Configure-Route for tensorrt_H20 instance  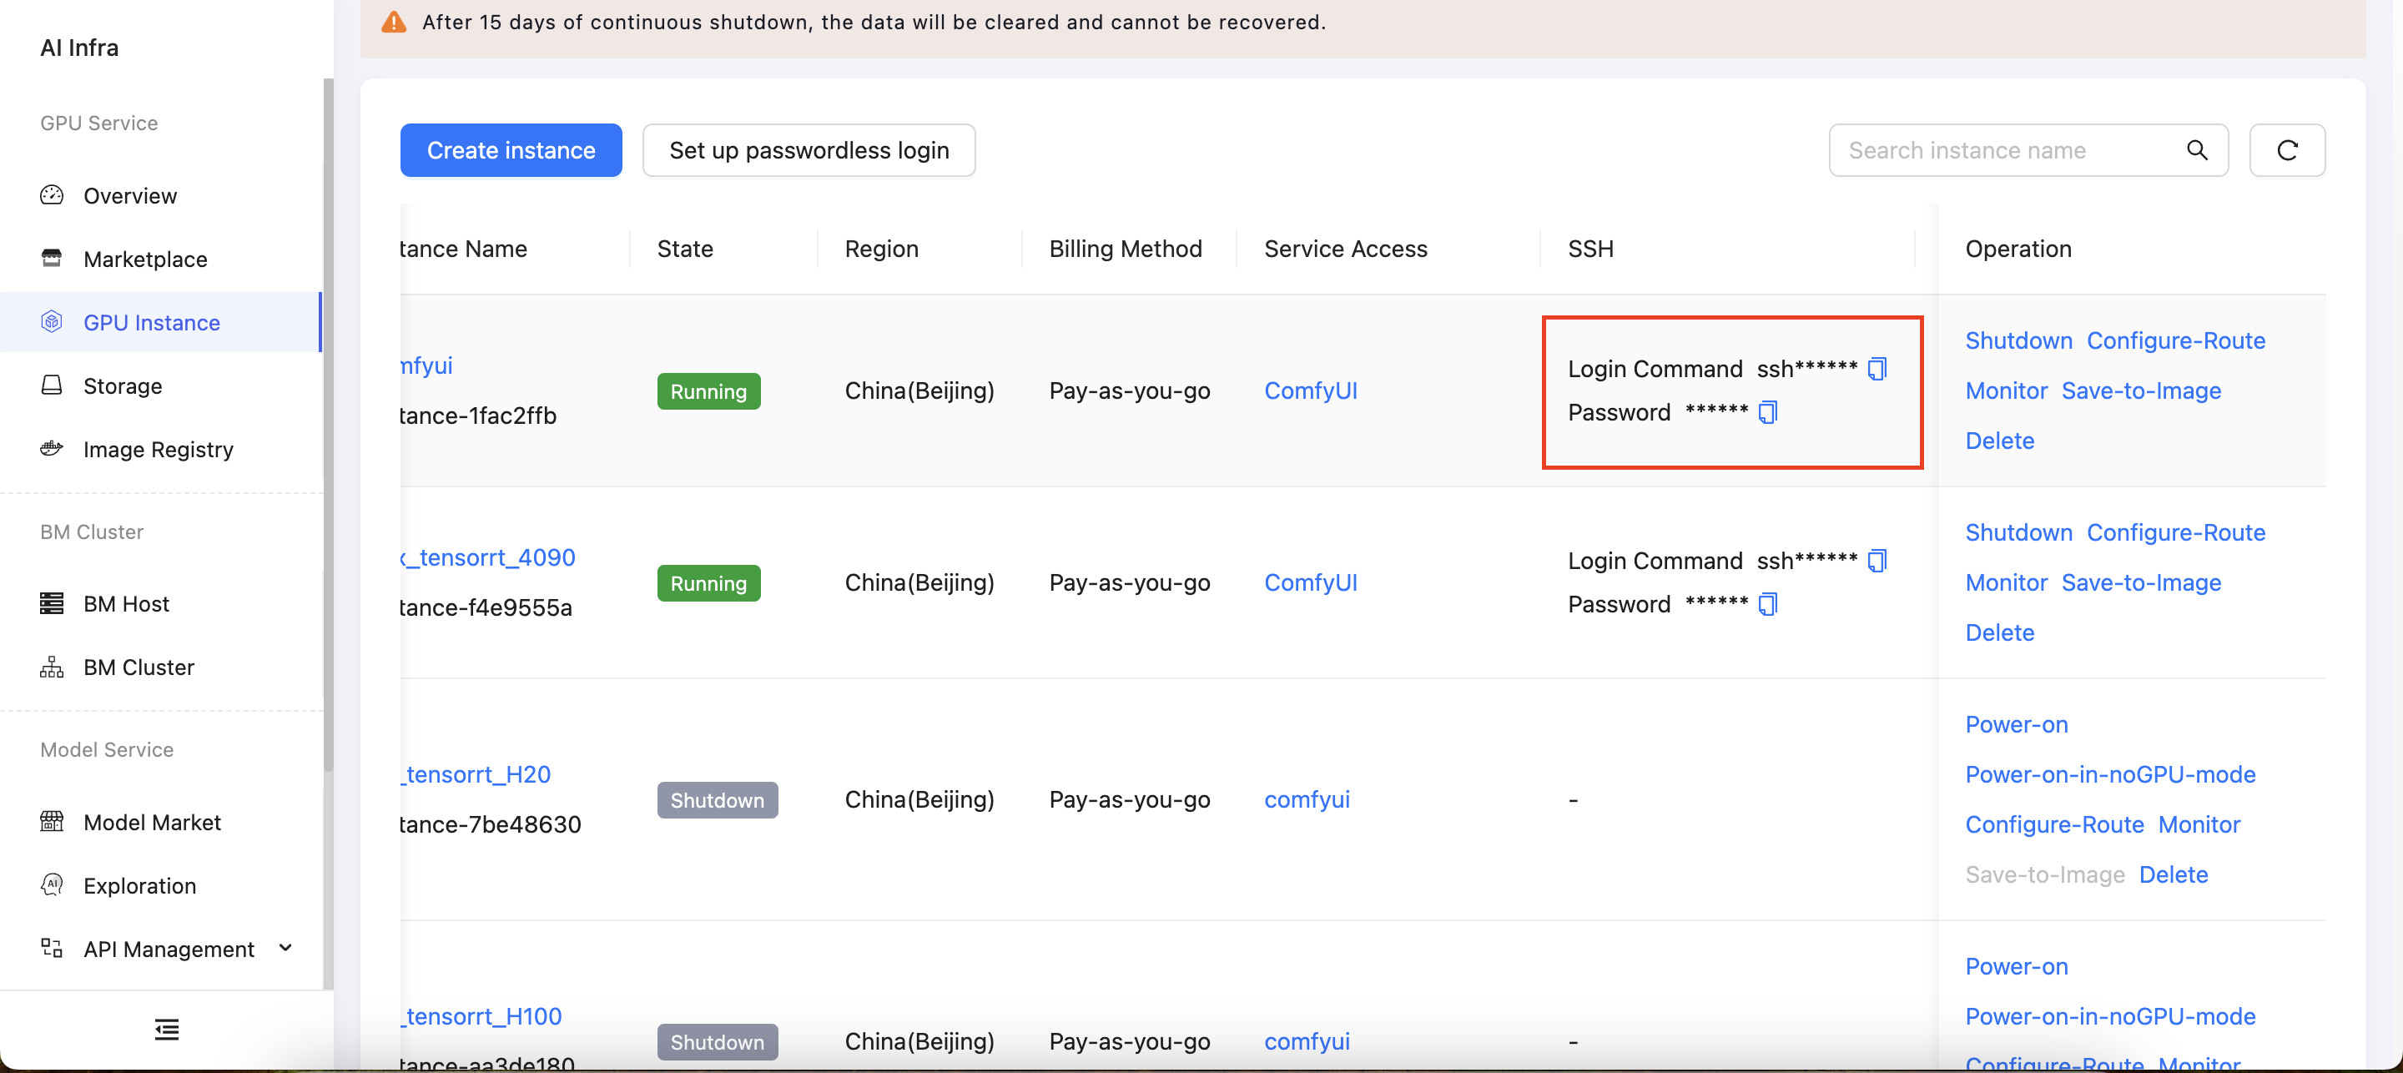tap(2054, 826)
